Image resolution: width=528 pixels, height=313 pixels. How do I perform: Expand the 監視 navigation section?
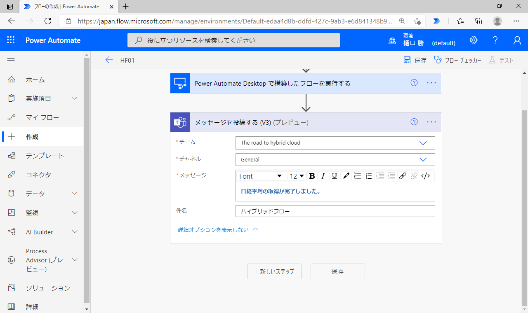tap(75, 213)
